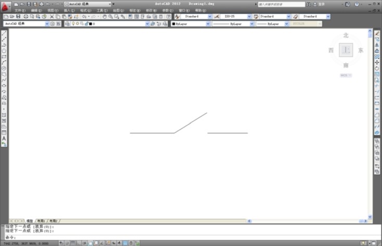Open the ByLayer color control swatch
This screenshot has height=246, width=382.
click(188, 24)
